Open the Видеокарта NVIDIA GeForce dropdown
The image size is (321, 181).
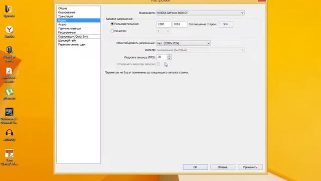[201, 13]
